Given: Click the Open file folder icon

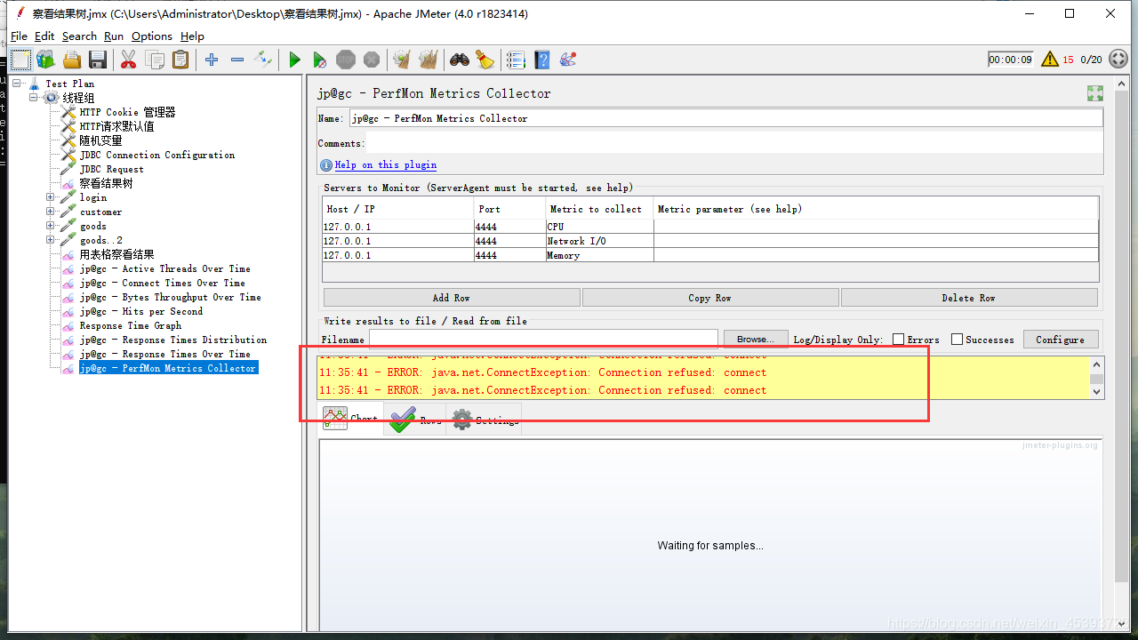Looking at the screenshot, I should [72, 60].
